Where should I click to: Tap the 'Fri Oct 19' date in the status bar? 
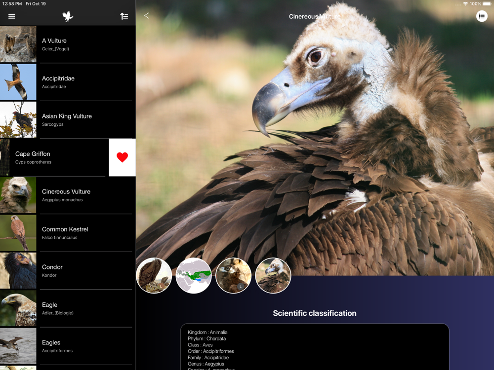click(36, 4)
